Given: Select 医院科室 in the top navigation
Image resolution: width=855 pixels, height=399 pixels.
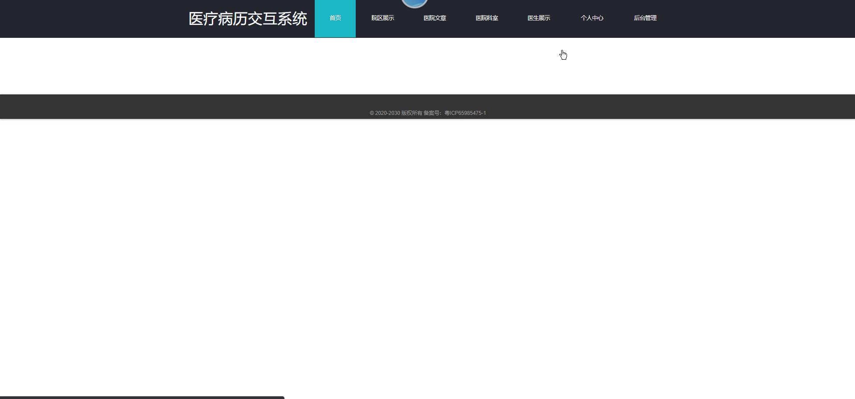Looking at the screenshot, I should click(x=487, y=18).
